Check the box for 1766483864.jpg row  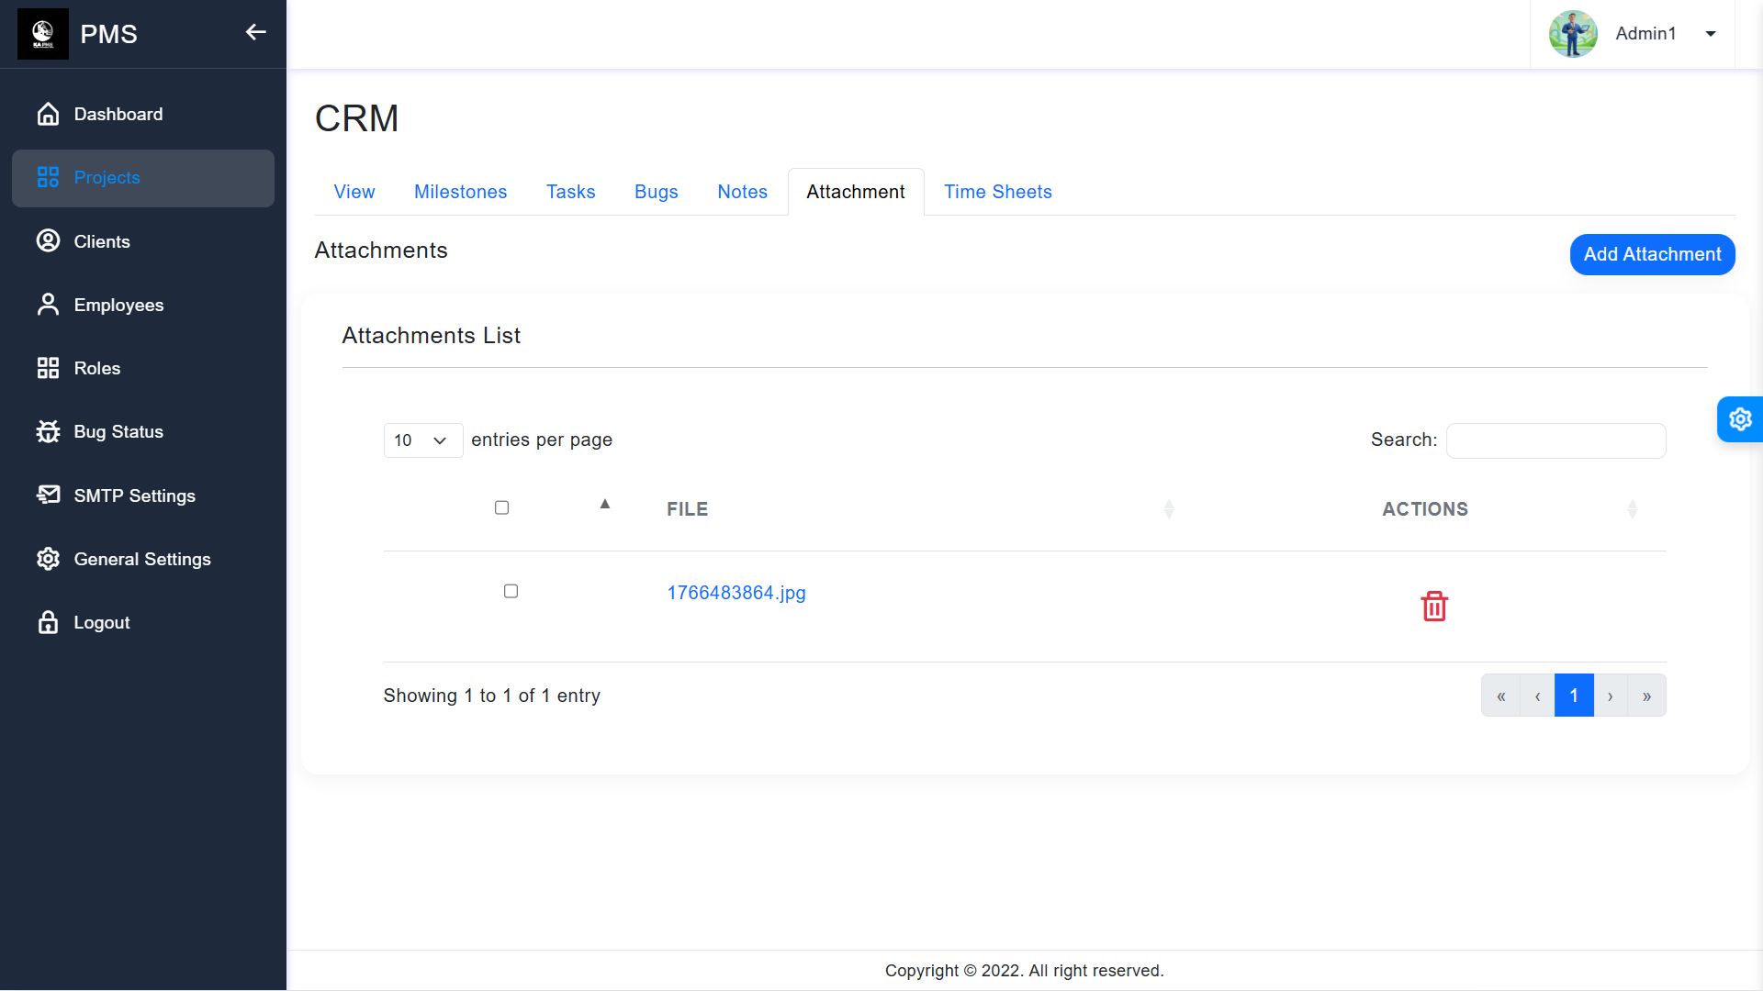coord(511,591)
